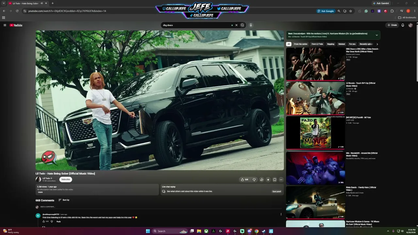Bookmark this page with the star

[351, 11]
